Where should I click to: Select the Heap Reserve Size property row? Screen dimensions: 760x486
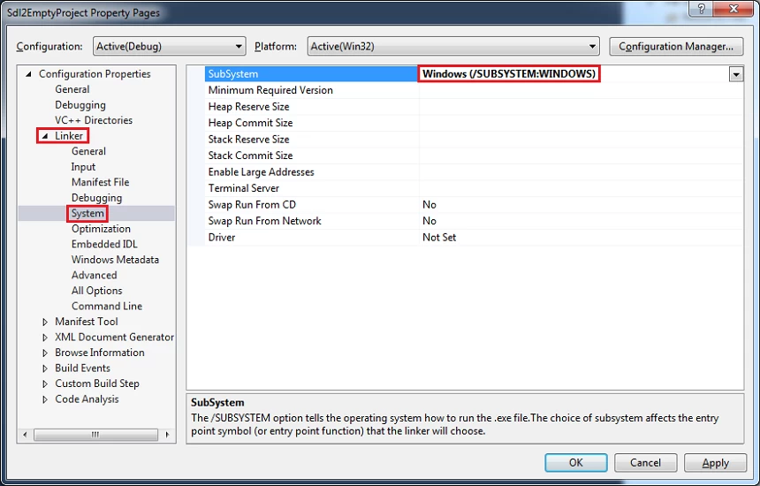tap(248, 107)
